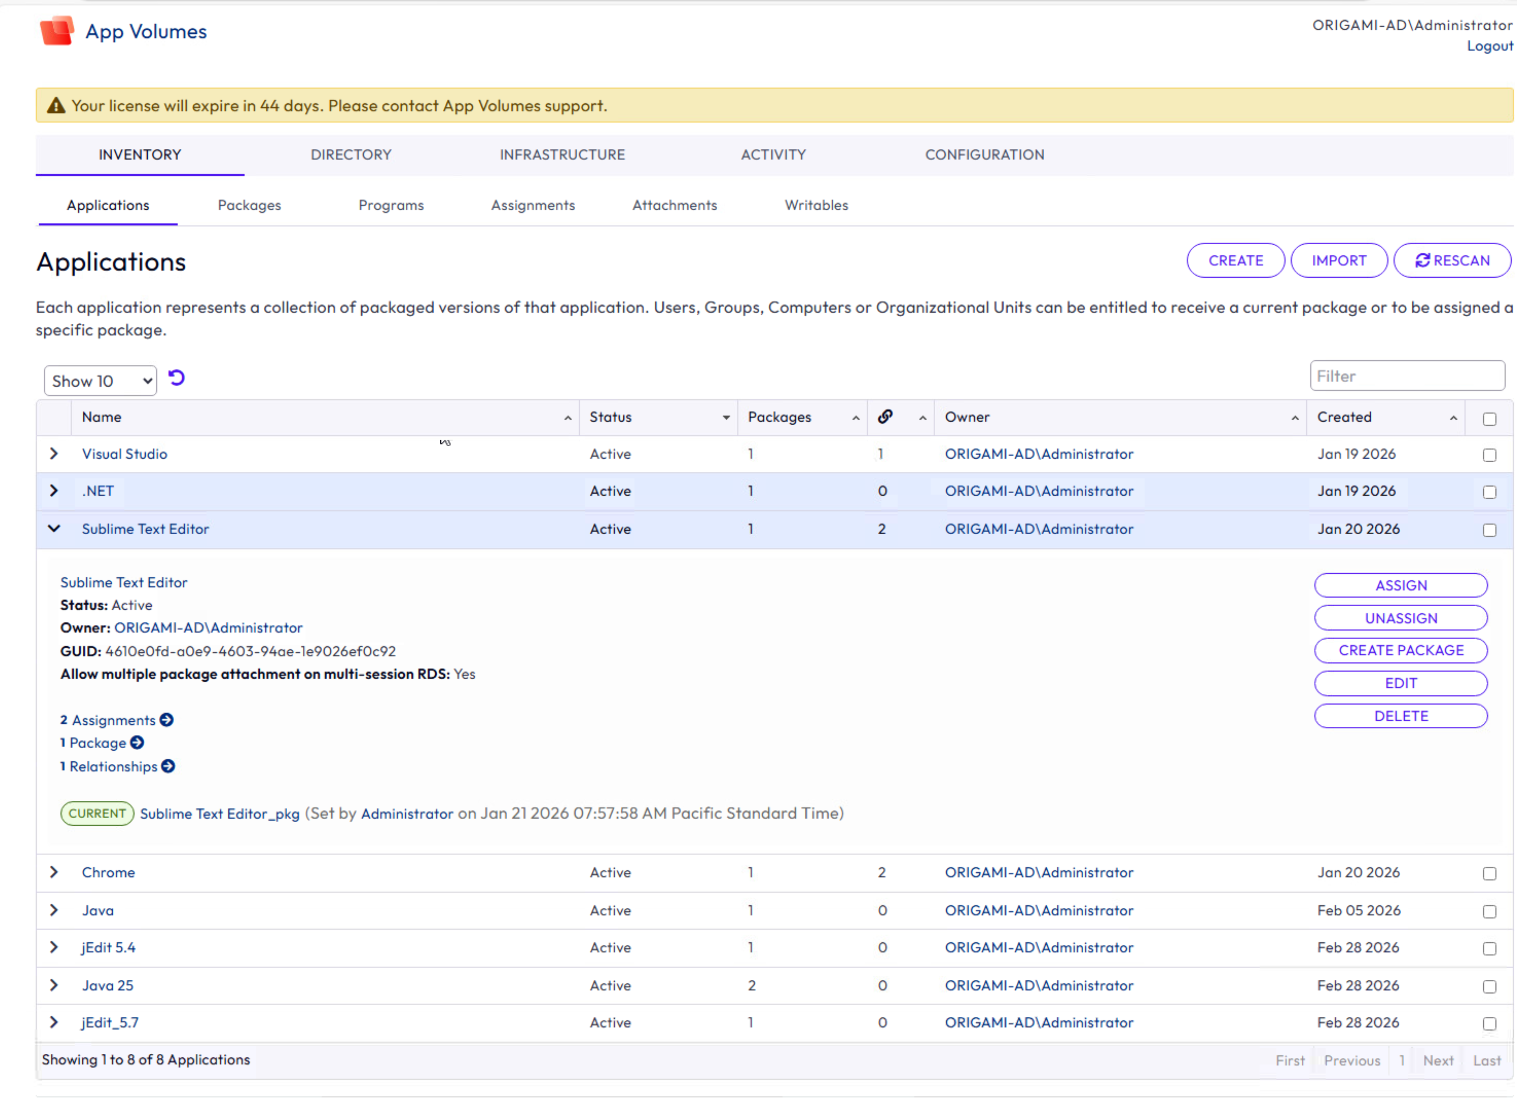Open the Visual Studio application link
The image size is (1517, 1099).
click(x=124, y=454)
